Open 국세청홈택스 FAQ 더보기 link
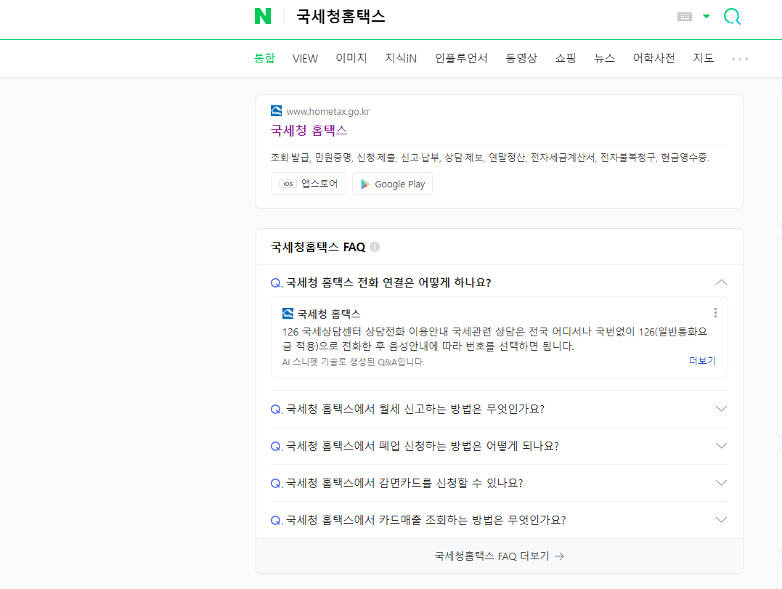Image resolution: width=782 pixels, height=589 pixels. click(x=500, y=556)
